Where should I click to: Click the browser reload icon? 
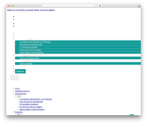point(96,6)
